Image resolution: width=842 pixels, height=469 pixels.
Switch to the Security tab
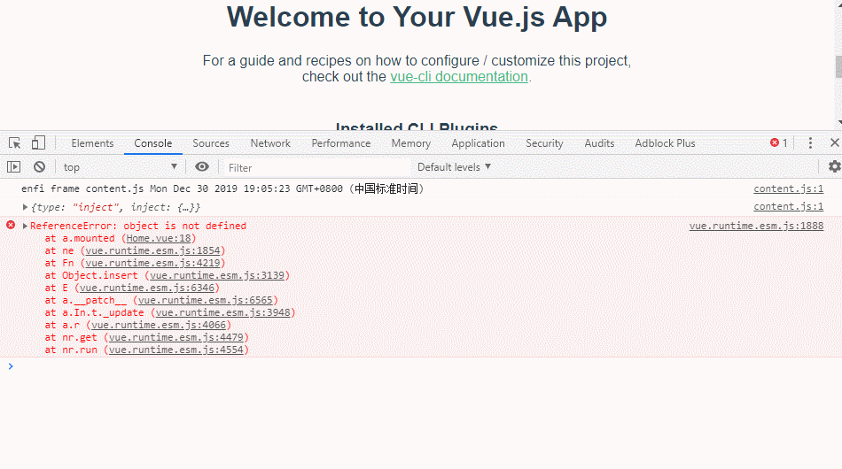(544, 143)
